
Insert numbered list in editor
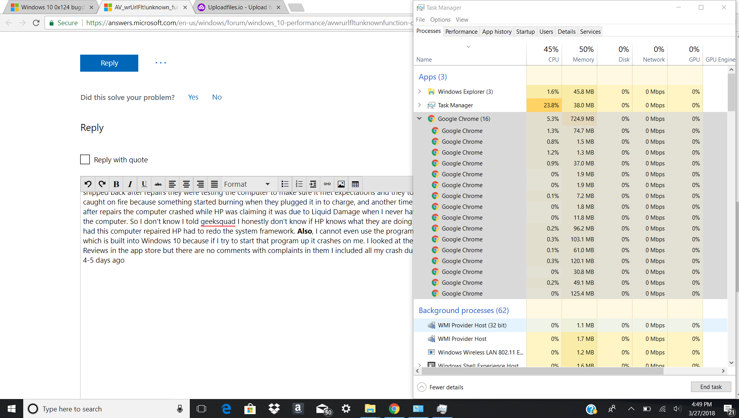(x=299, y=184)
